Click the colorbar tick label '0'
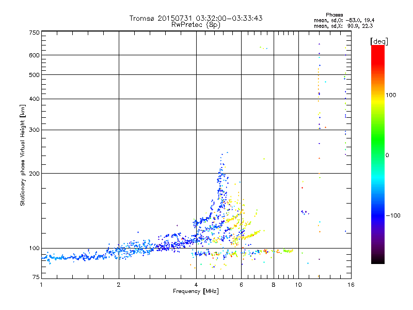Viewport: 413px width, 310px height. pos(387,156)
